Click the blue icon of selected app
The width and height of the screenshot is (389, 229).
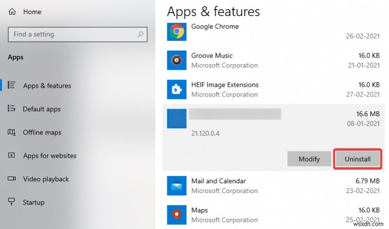(176, 119)
